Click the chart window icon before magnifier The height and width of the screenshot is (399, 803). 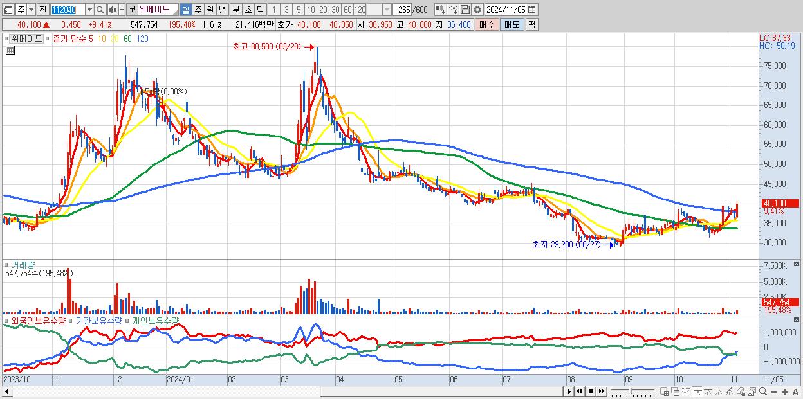[x=752, y=391]
